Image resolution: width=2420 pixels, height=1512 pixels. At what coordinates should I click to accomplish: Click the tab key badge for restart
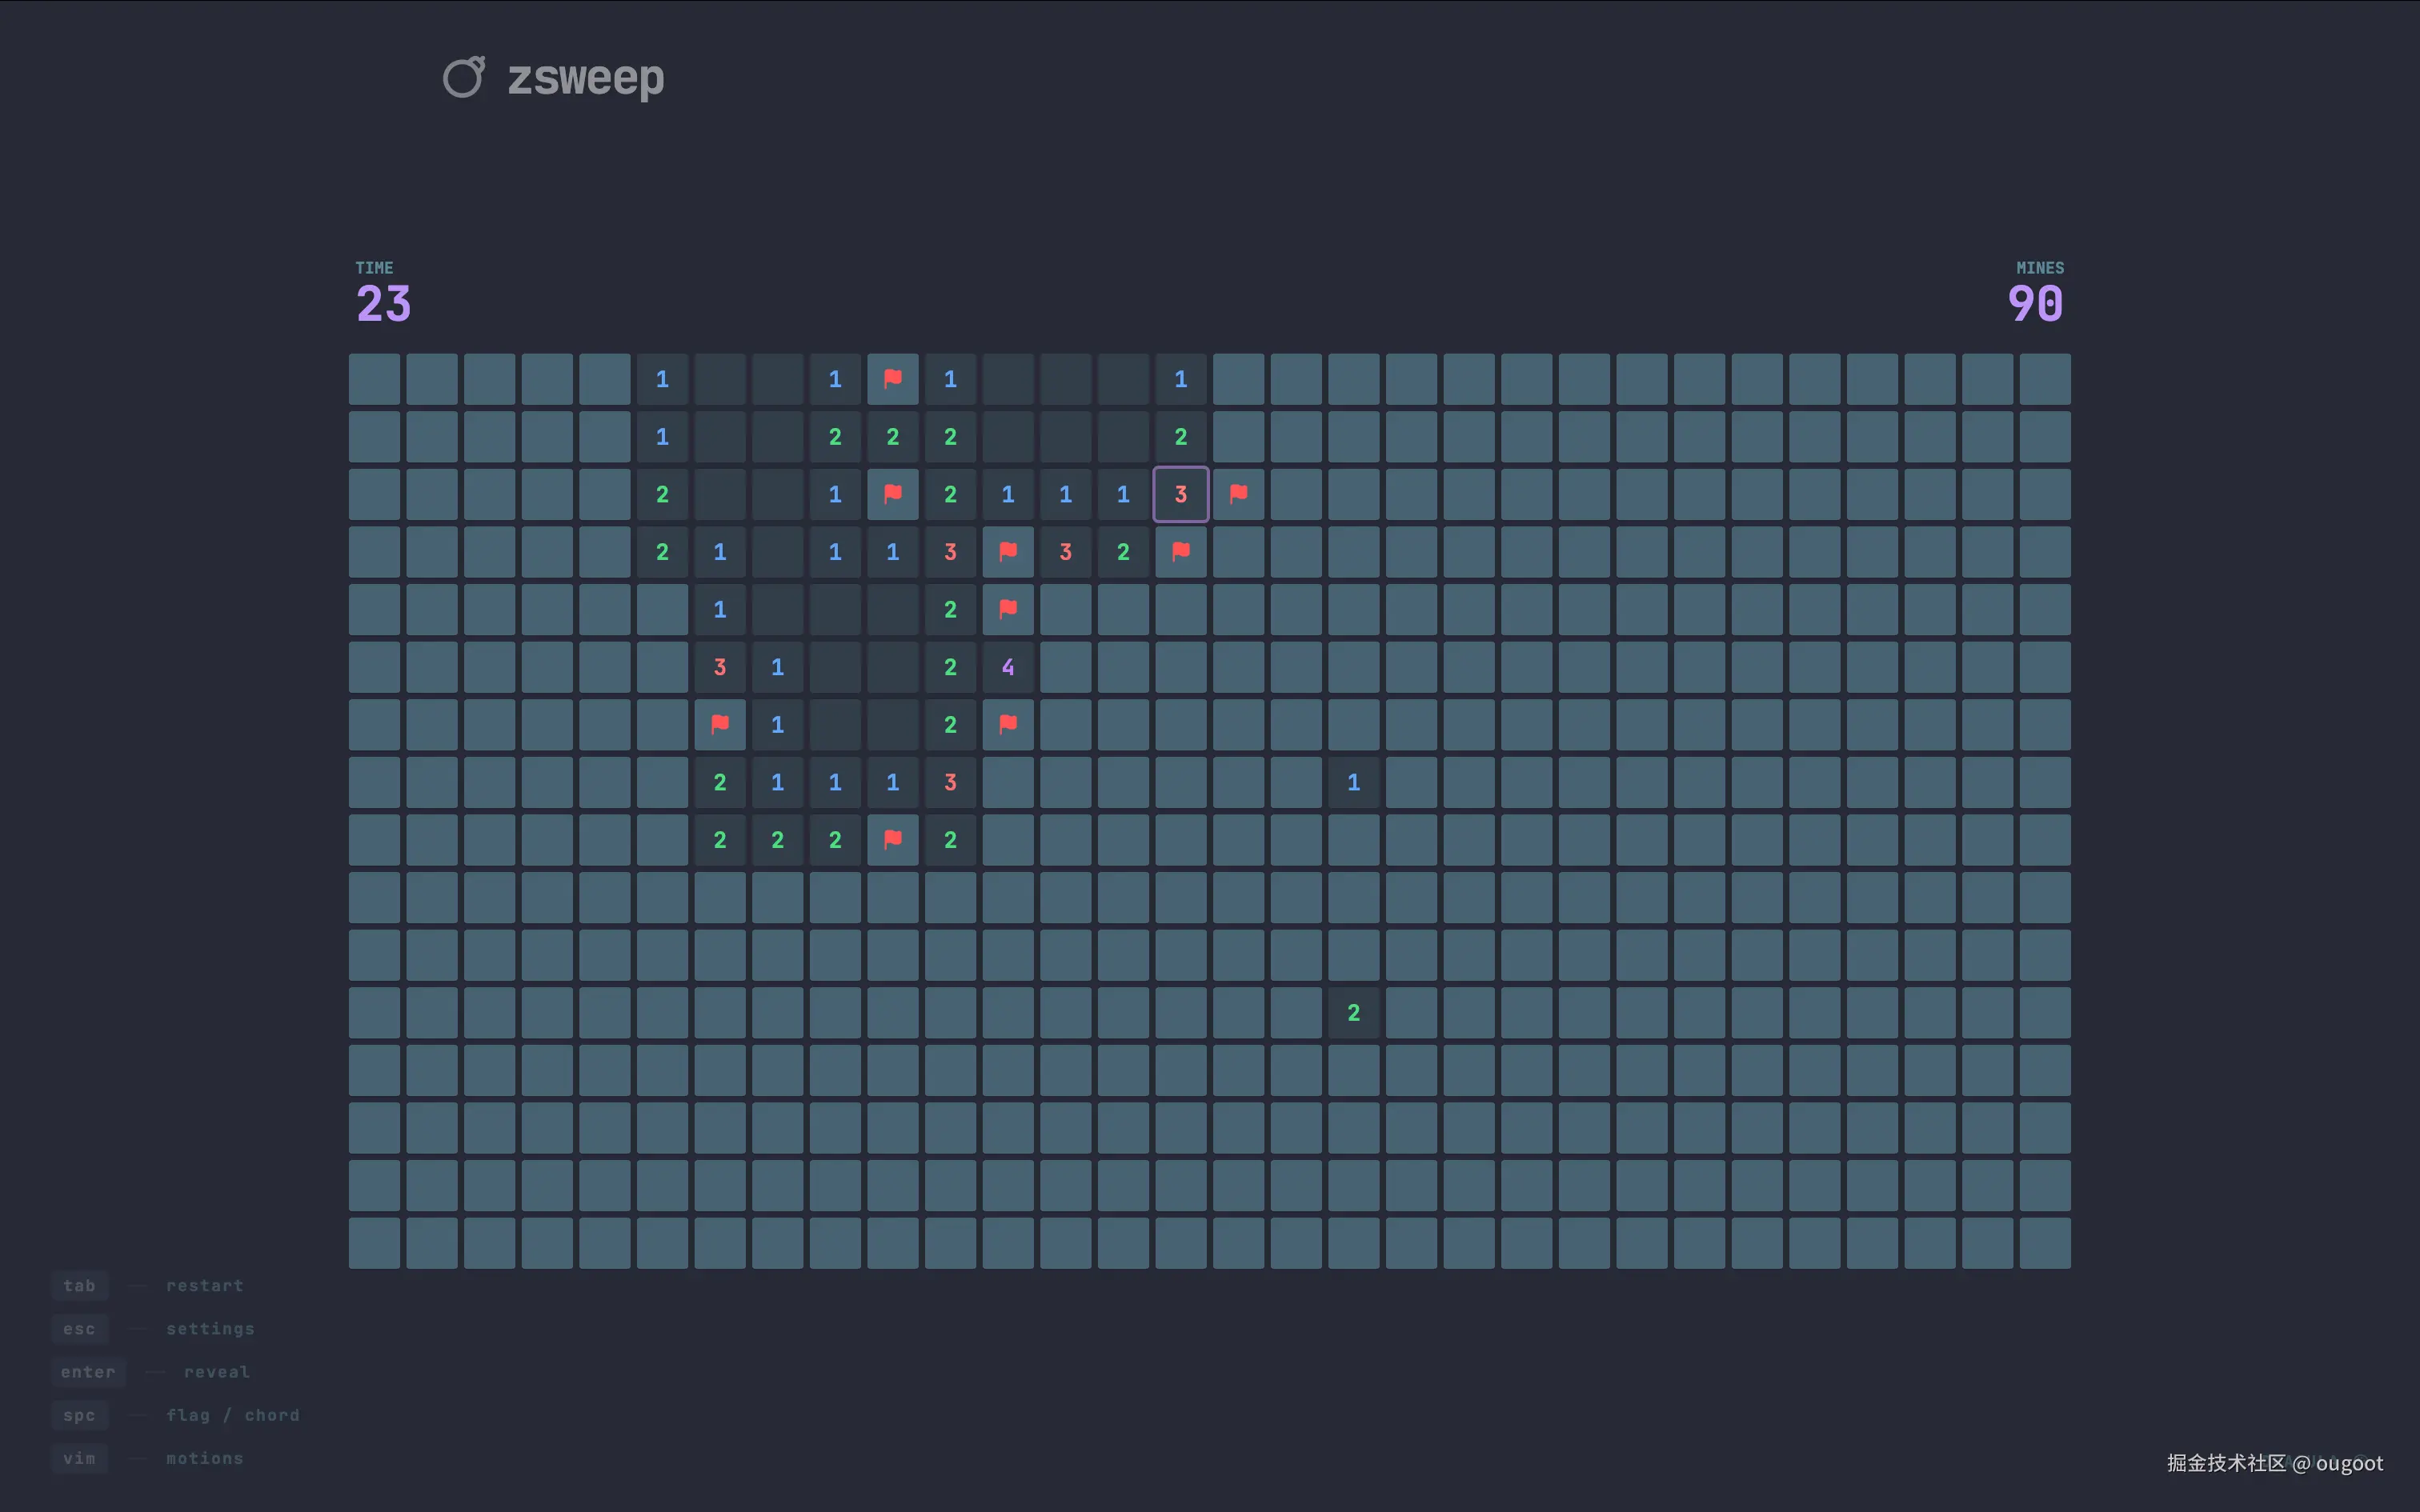click(79, 1285)
